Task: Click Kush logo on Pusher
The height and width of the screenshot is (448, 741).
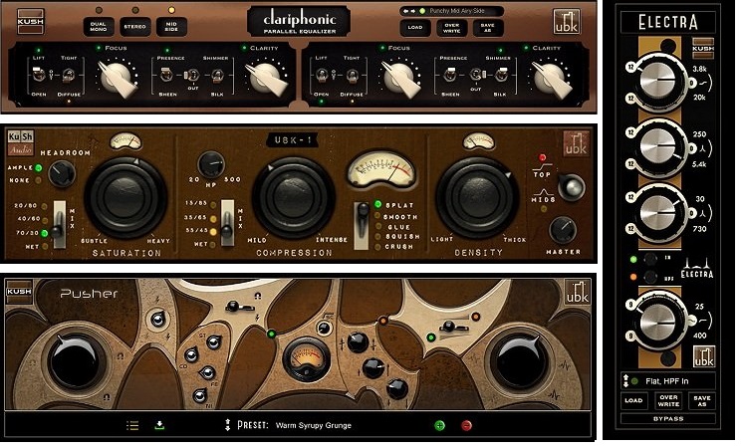Action: click(19, 292)
